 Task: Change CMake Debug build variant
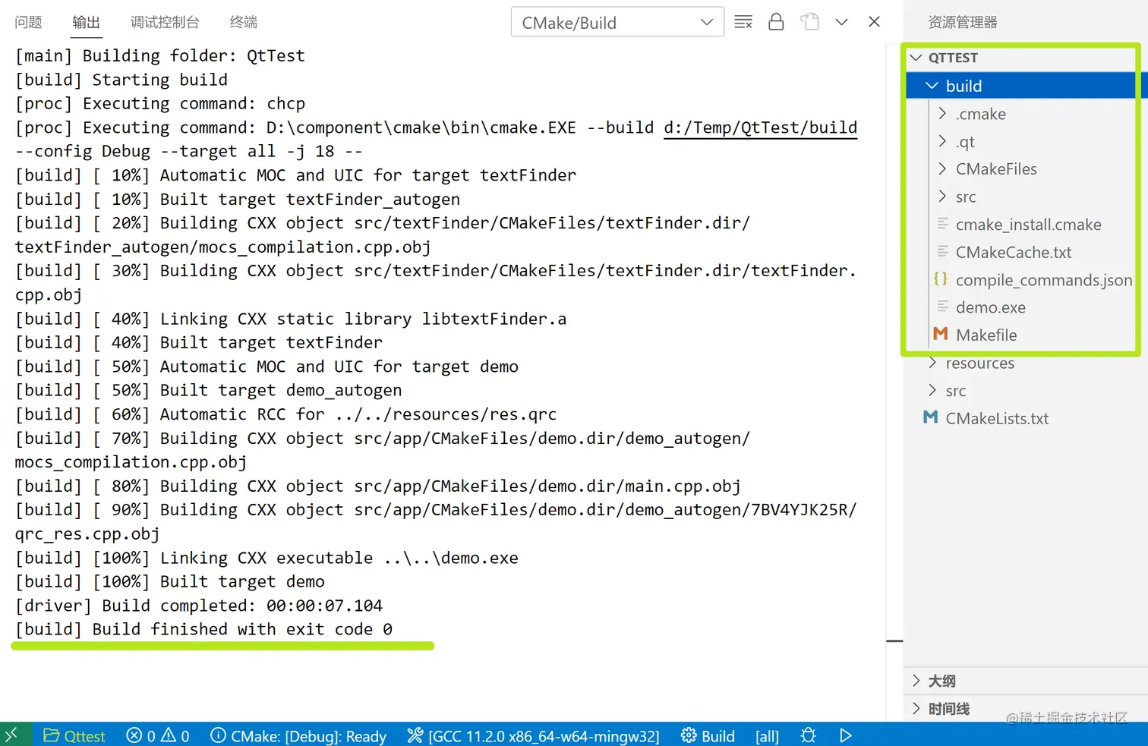click(x=298, y=735)
